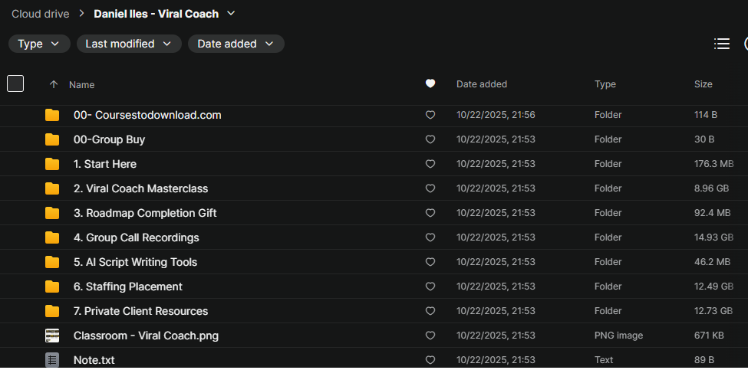Expand the Daniel Iles - Viral Coach breadcrumb menu

coord(232,14)
